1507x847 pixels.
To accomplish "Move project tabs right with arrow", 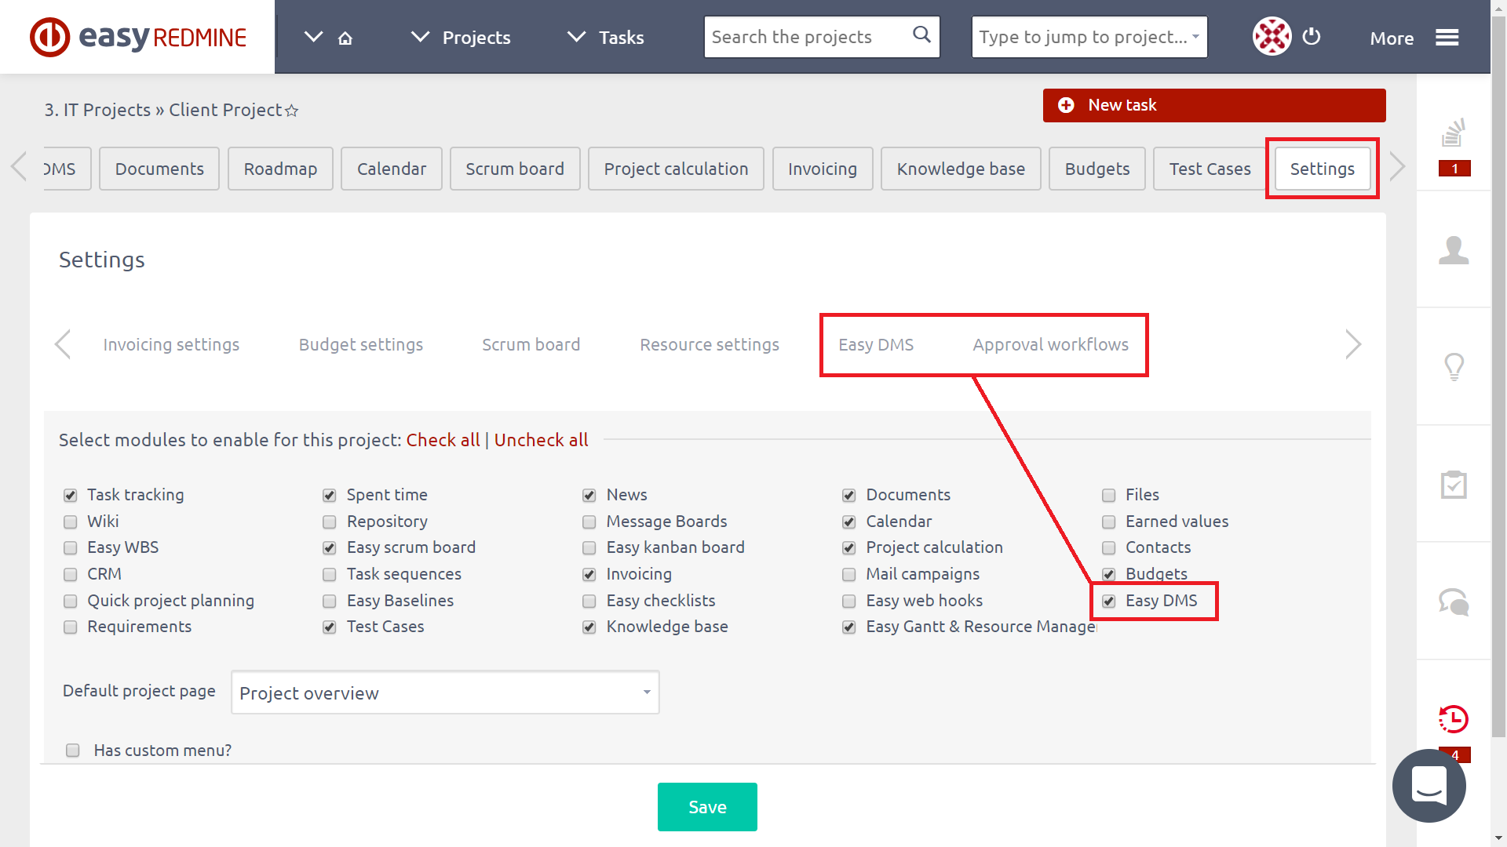I will [x=1396, y=166].
